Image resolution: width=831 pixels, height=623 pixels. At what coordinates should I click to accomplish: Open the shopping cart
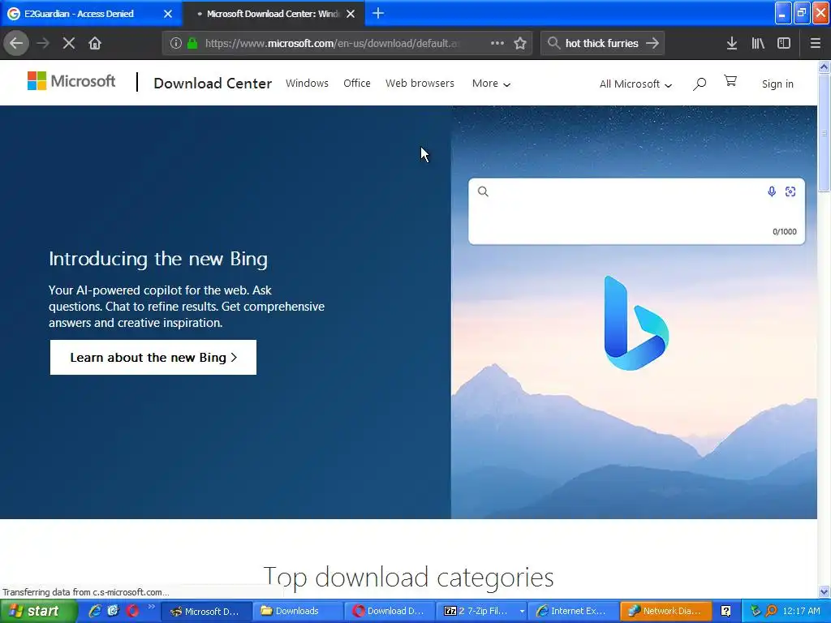pos(730,80)
